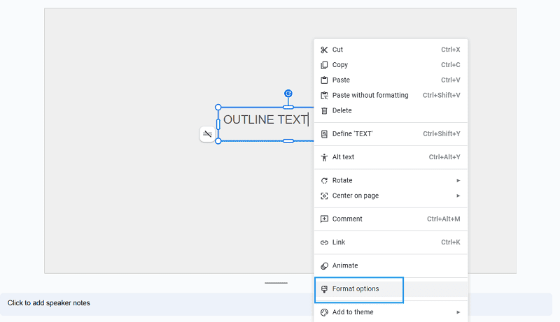Click the Link chain icon
Viewport: 560px width, 322px height.
pyautogui.click(x=324, y=242)
